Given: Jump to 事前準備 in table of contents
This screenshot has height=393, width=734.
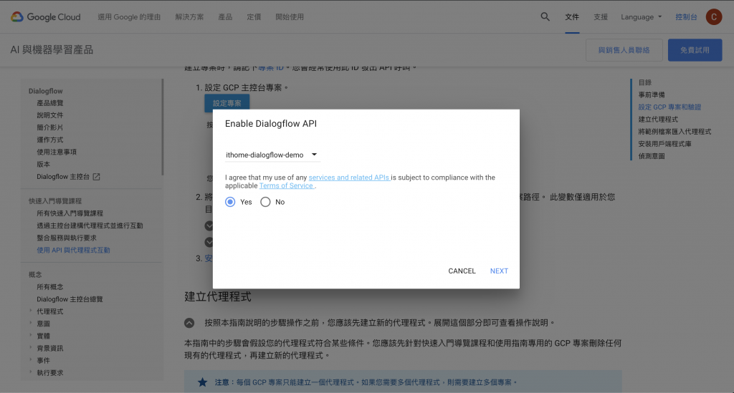Looking at the screenshot, I should 652,94.
